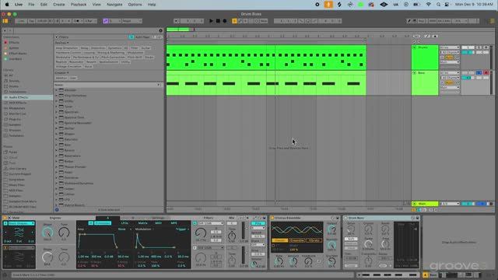Open the MPE tab in Meld

(174, 223)
